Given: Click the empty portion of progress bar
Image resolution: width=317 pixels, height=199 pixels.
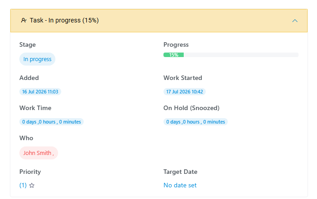Looking at the screenshot, I should coord(241,55).
